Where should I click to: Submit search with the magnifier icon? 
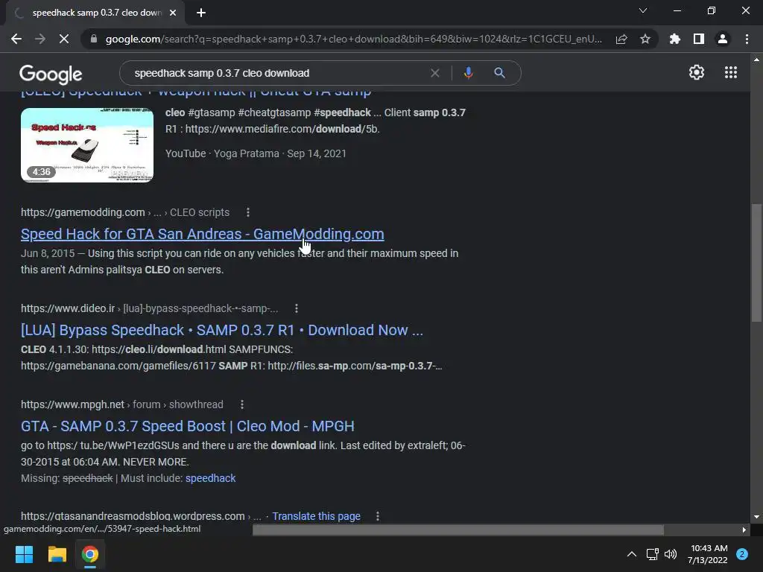pos(499,73)
